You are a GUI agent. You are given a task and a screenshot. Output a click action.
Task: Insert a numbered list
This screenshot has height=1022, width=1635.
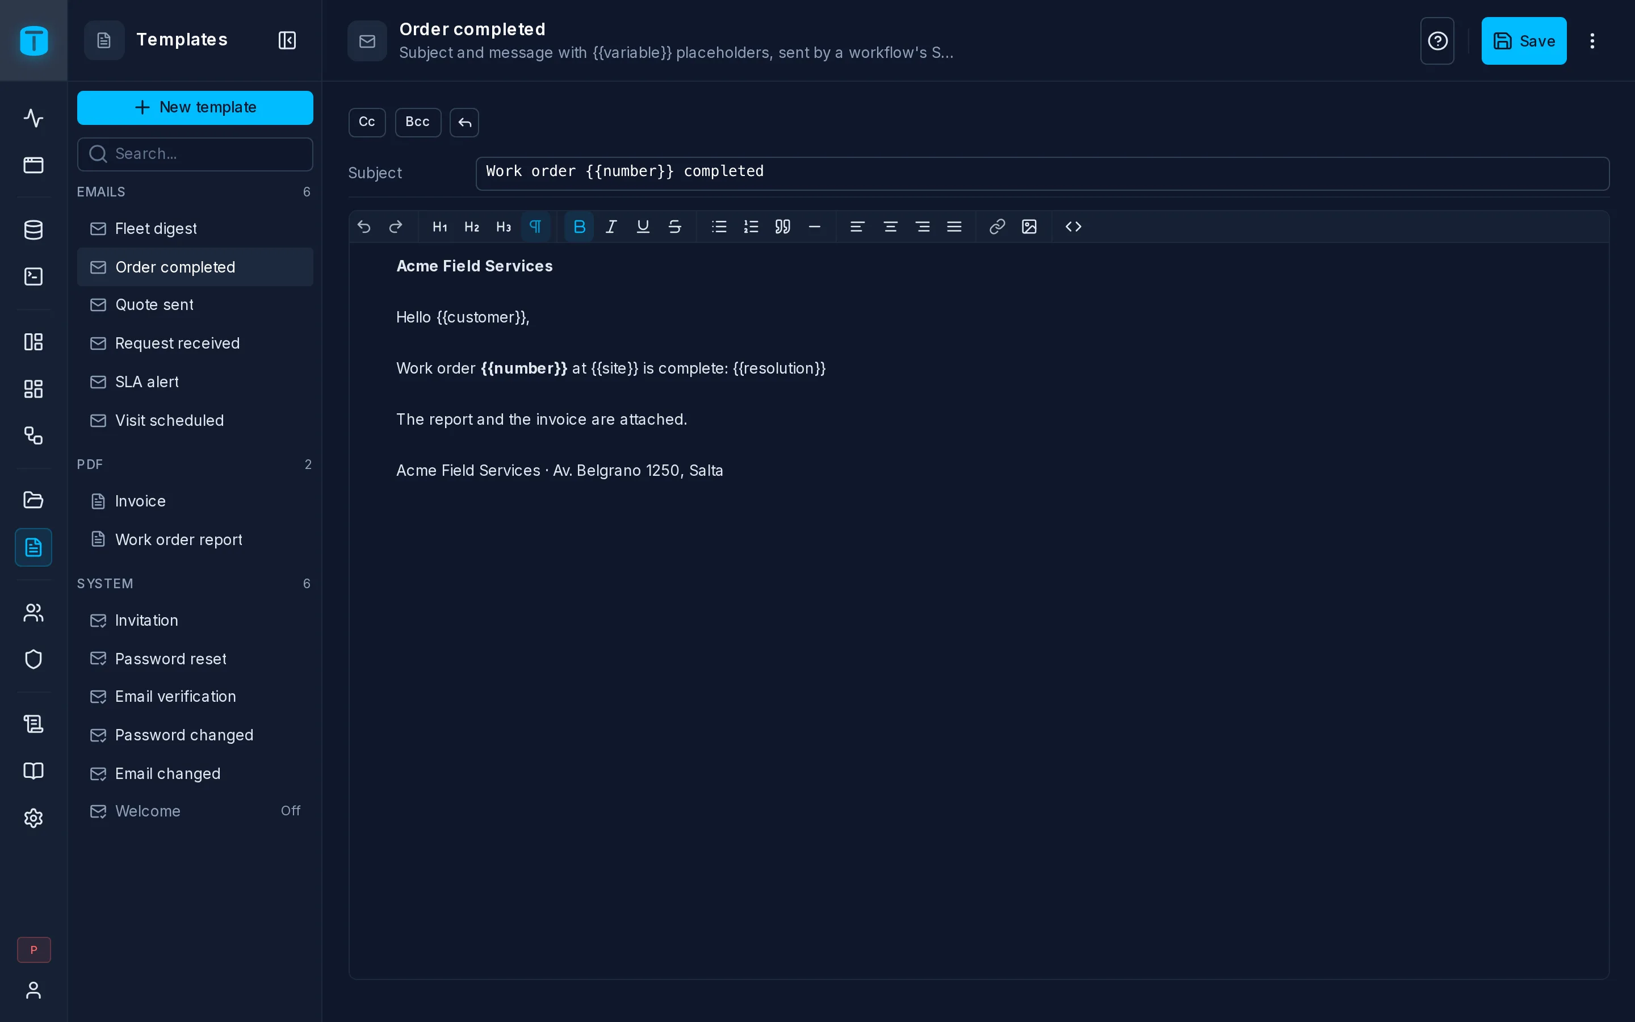tap(751, 227)
